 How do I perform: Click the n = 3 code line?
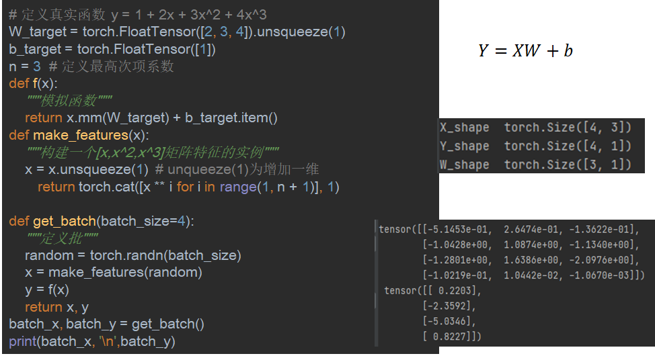coord(91,66)
